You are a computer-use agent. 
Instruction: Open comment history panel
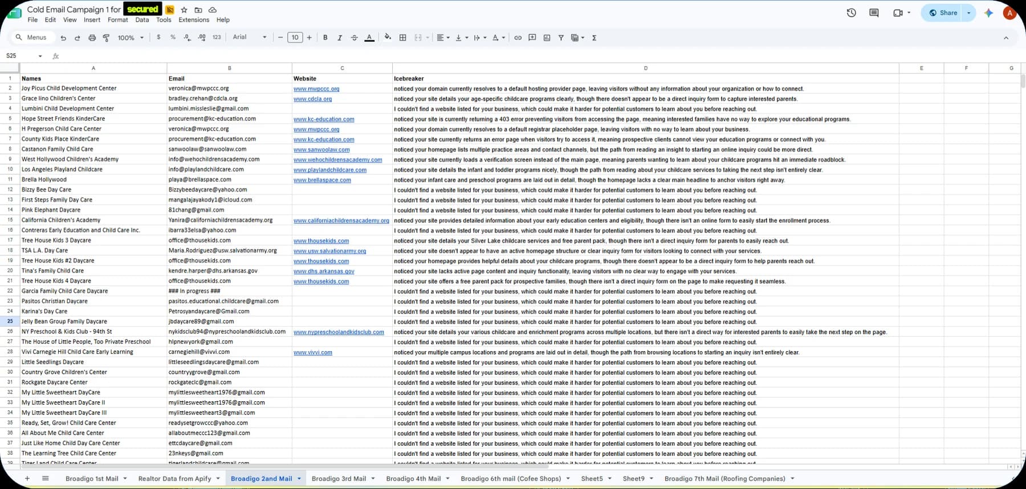[874, 13]
